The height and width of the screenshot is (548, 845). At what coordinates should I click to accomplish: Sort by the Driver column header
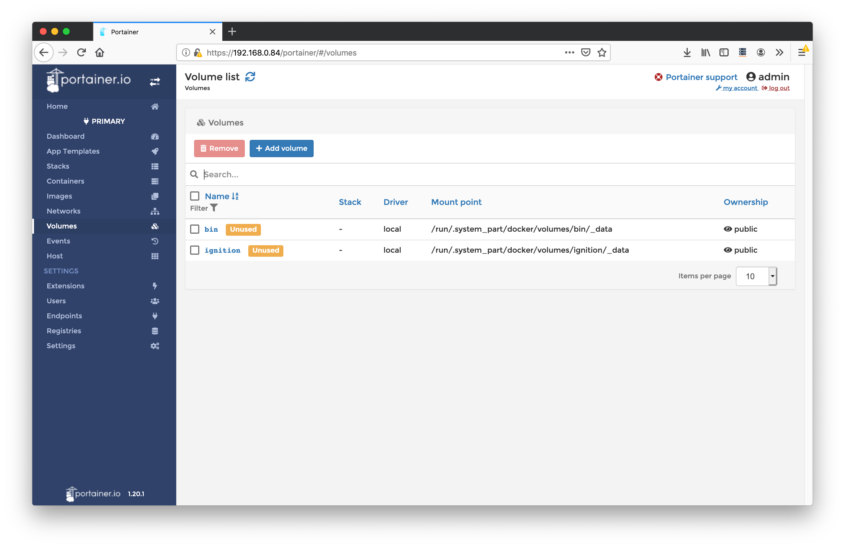pyautogui.click(x=396, y=202)
